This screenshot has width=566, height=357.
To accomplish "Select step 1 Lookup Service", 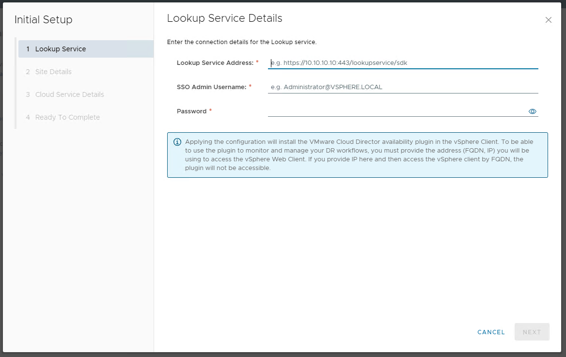I will [61, 49].
